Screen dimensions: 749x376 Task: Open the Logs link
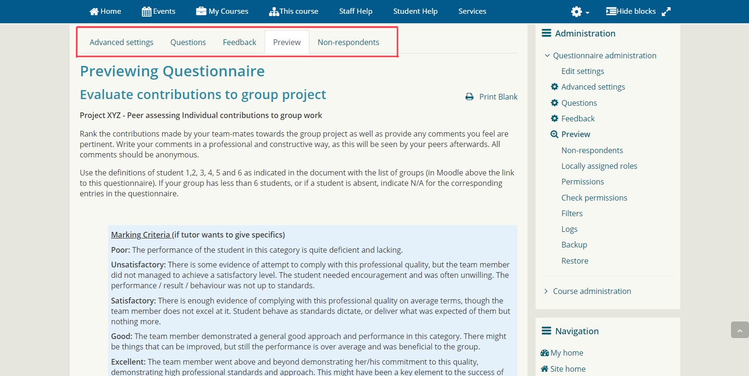tap(570, 229)
